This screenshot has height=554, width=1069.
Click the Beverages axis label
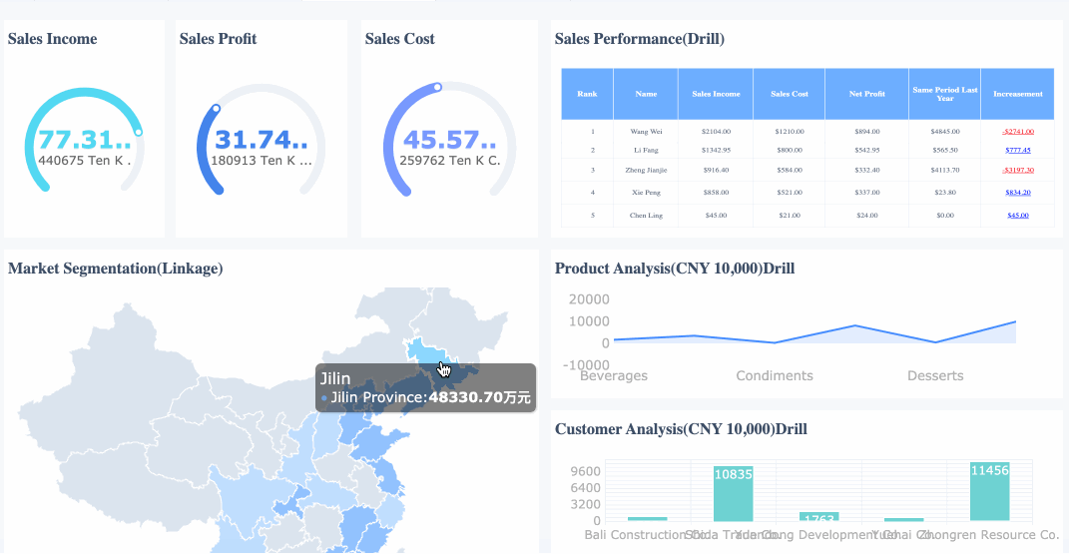point(614,376)
